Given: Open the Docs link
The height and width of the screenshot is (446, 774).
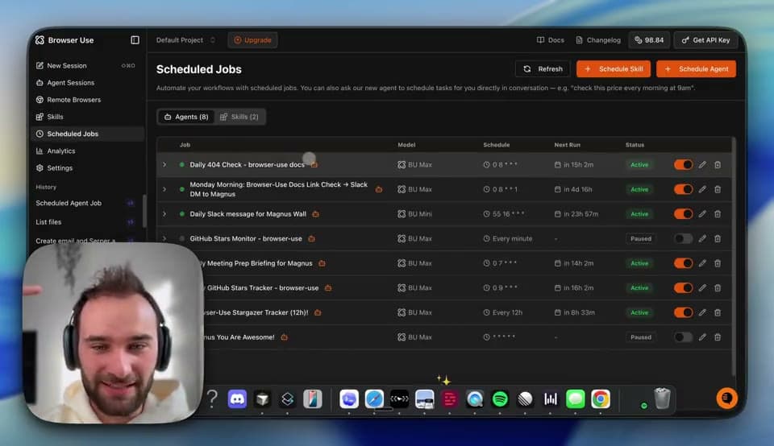Looking at the screenshot, I should (551, 40).
